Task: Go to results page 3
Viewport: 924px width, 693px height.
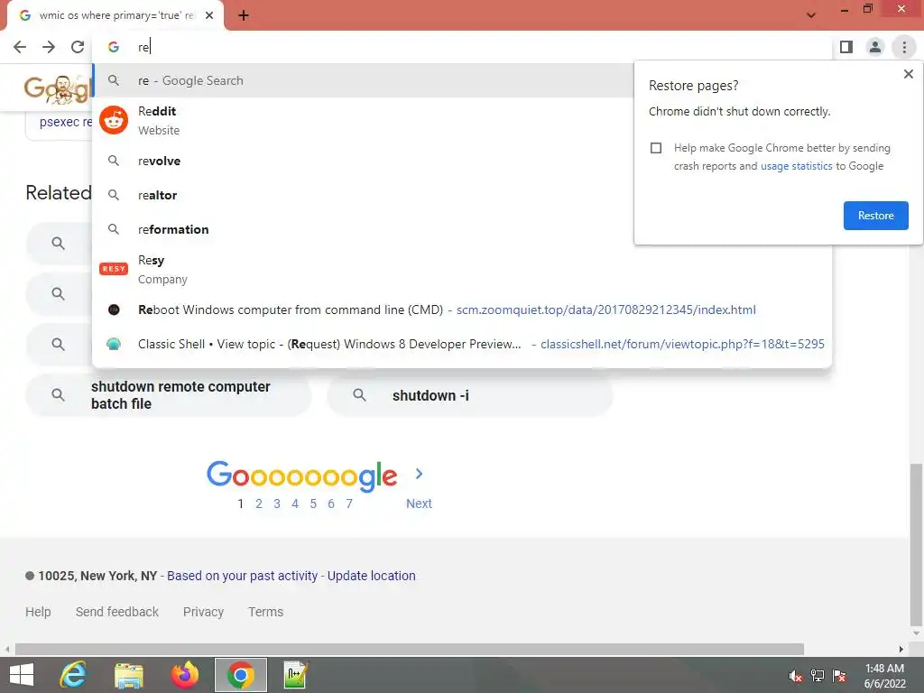Action: pos(277,504)
